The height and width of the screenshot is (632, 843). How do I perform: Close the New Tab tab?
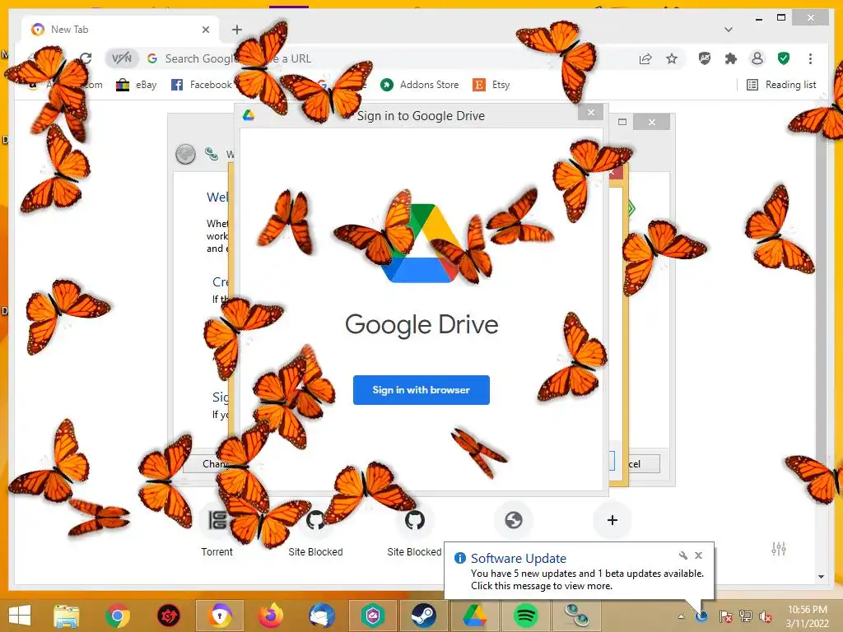(x=205, y=30)
